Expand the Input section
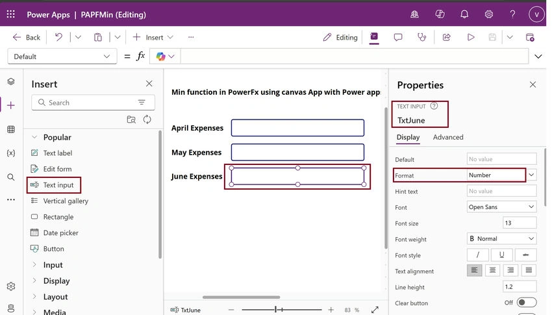Image resolution: width=552 pixels, height=315 pixels. tap(34, 264)
